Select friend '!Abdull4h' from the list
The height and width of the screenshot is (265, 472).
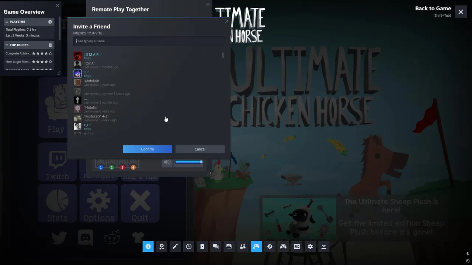click(147, 82)
